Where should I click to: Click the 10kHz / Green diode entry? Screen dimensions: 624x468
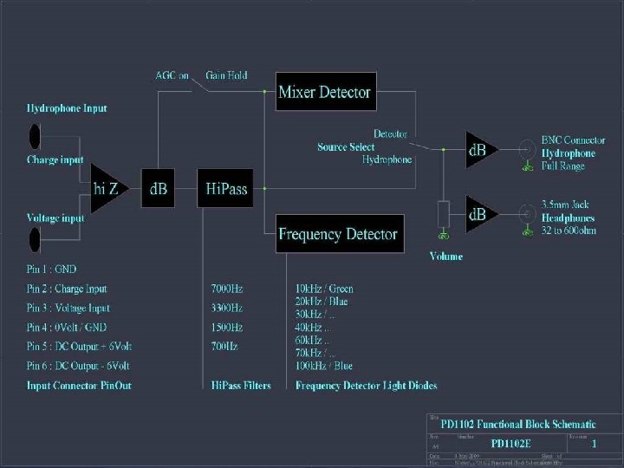click(x=324, y=289)
